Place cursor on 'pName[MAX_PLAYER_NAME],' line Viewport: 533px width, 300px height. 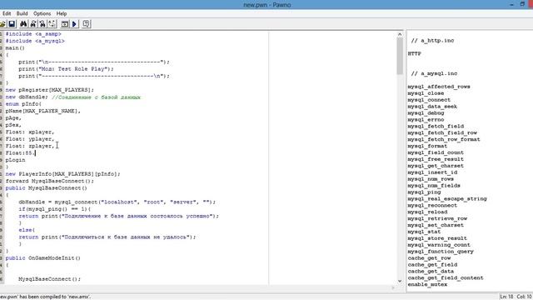pyautogui.click(x=42, y=111)
